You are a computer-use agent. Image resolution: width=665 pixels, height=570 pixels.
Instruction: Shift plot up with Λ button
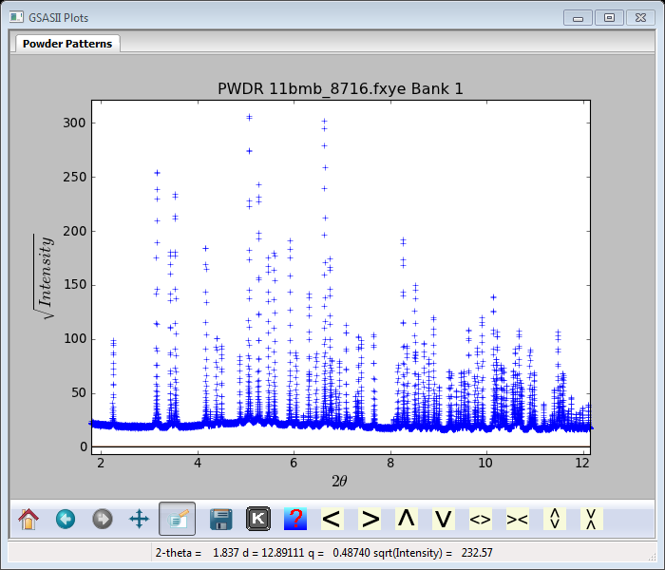tap(407, 519)
